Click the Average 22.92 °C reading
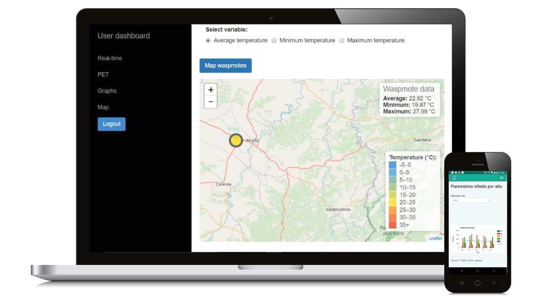 tap(407, 98)
